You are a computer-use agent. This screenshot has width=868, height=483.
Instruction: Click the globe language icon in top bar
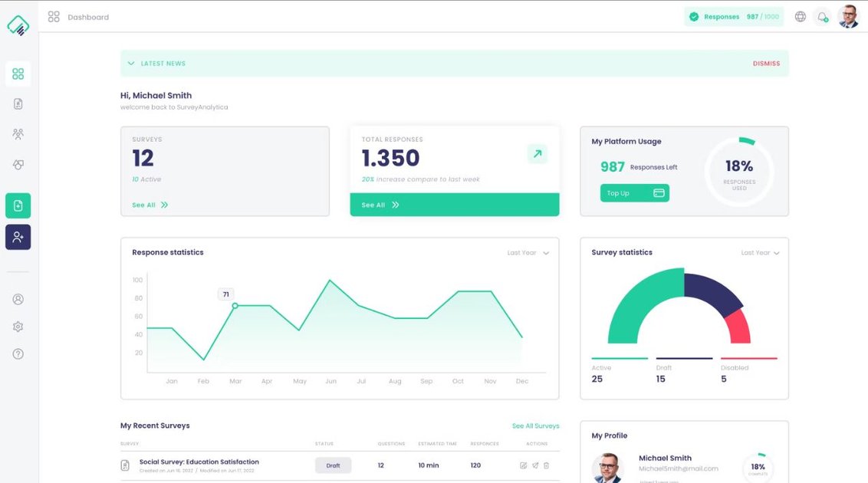(x=800, y=15)
